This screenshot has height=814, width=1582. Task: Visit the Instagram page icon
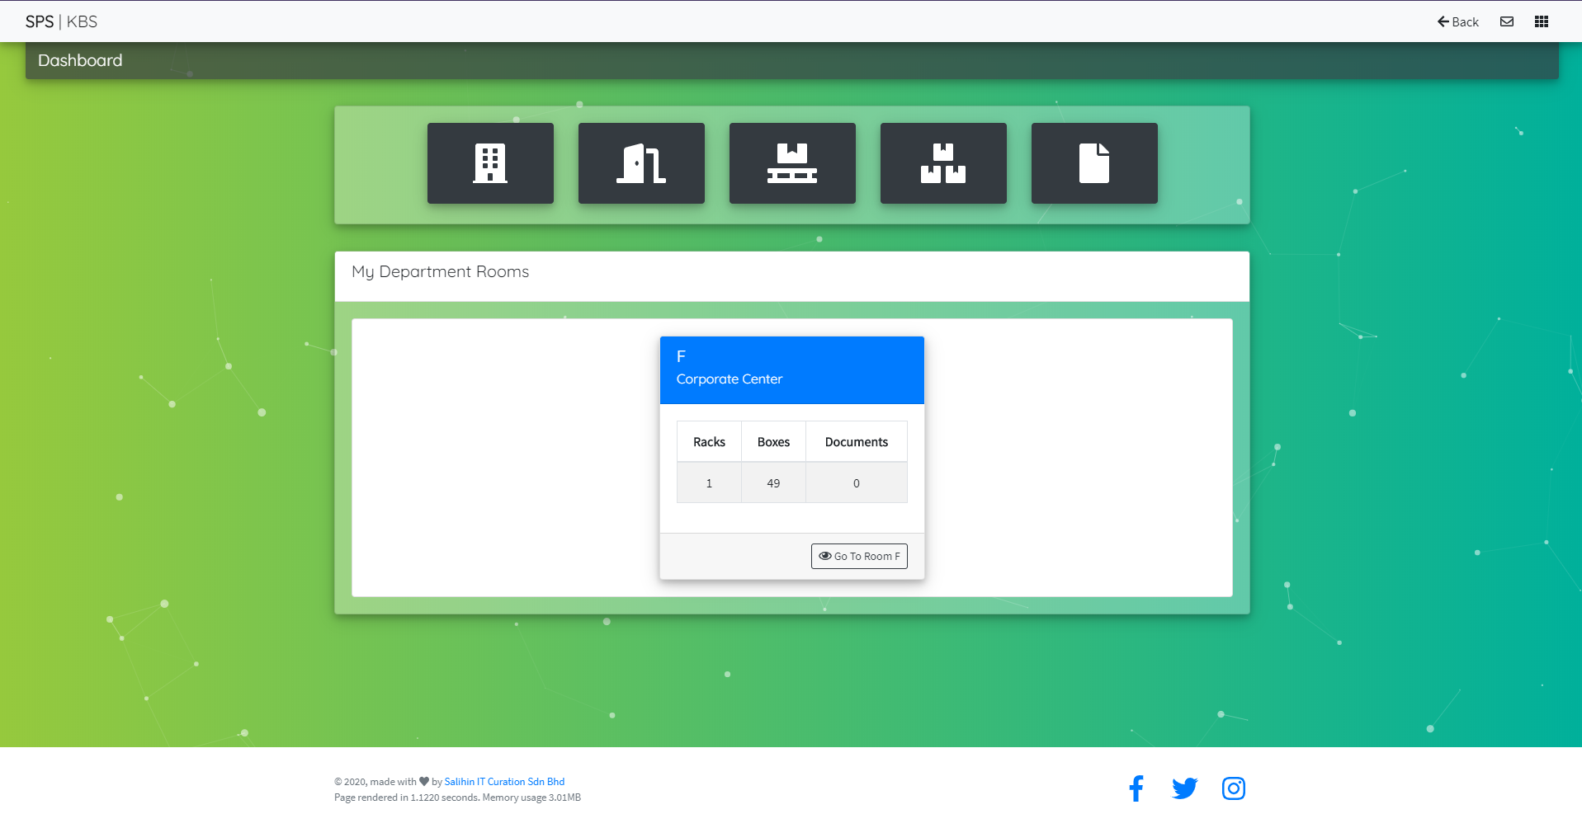click(1234, 788)
